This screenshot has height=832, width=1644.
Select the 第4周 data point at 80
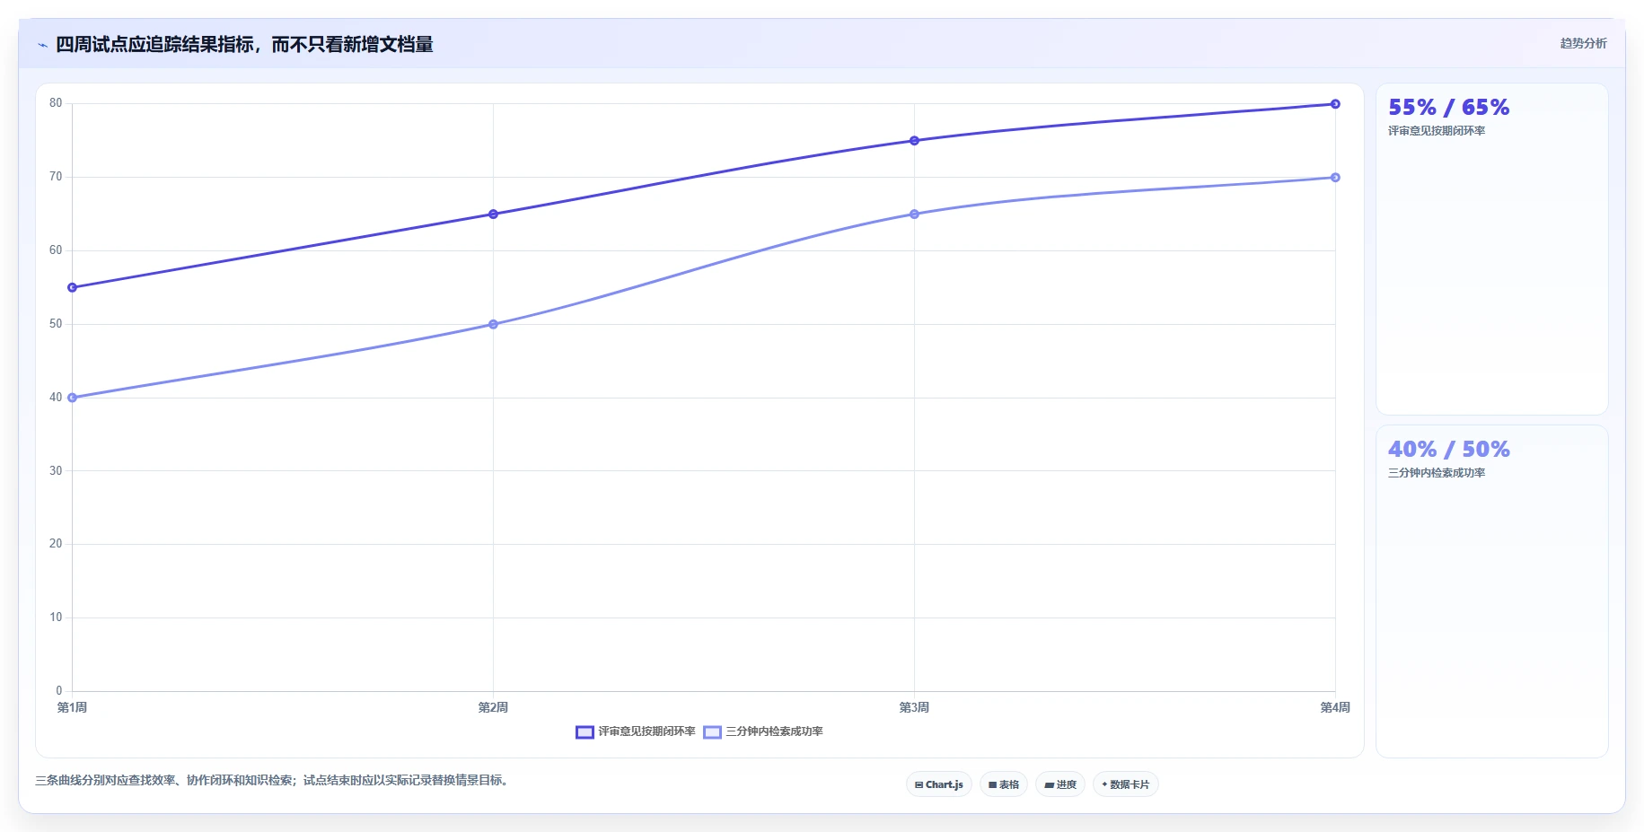tap(1335, 104)
